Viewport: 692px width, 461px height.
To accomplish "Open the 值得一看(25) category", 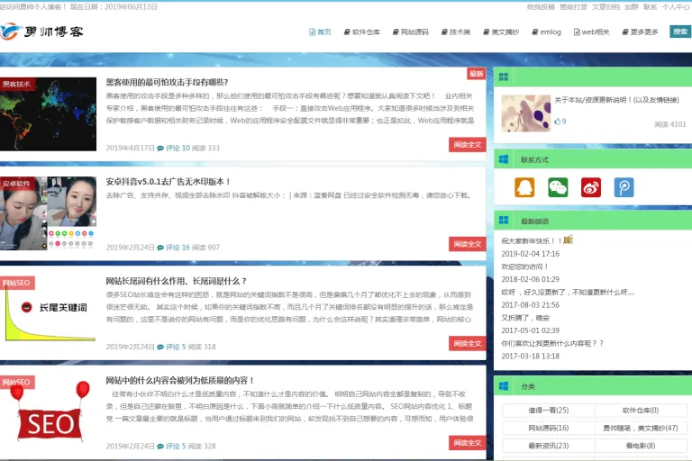I will tap(548, 411).
